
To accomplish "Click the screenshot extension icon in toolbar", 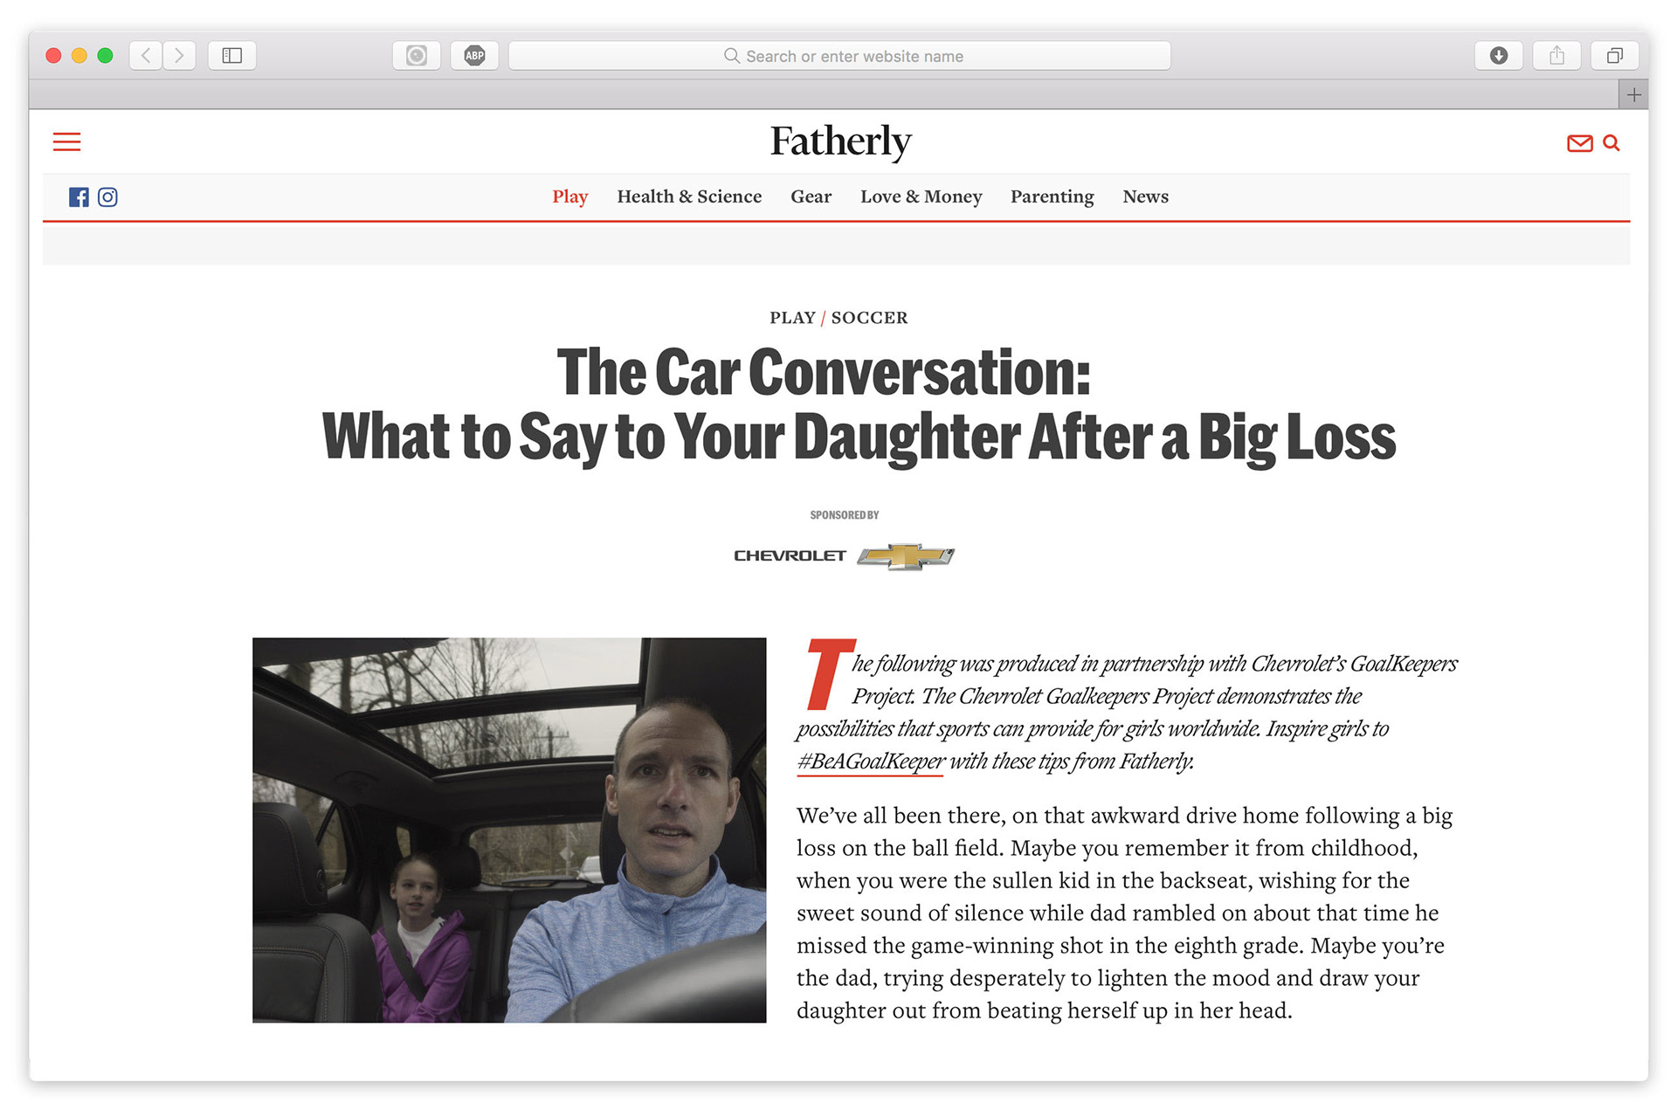I will coord(417,56).
